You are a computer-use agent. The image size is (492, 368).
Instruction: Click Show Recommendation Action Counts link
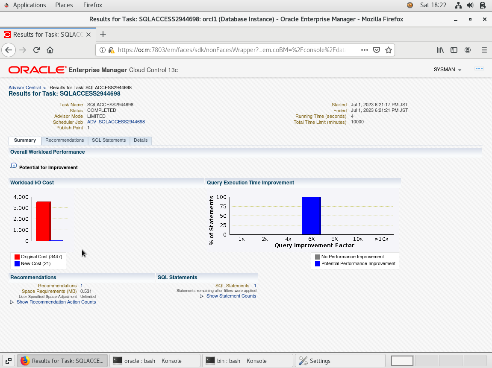(56, 302)
